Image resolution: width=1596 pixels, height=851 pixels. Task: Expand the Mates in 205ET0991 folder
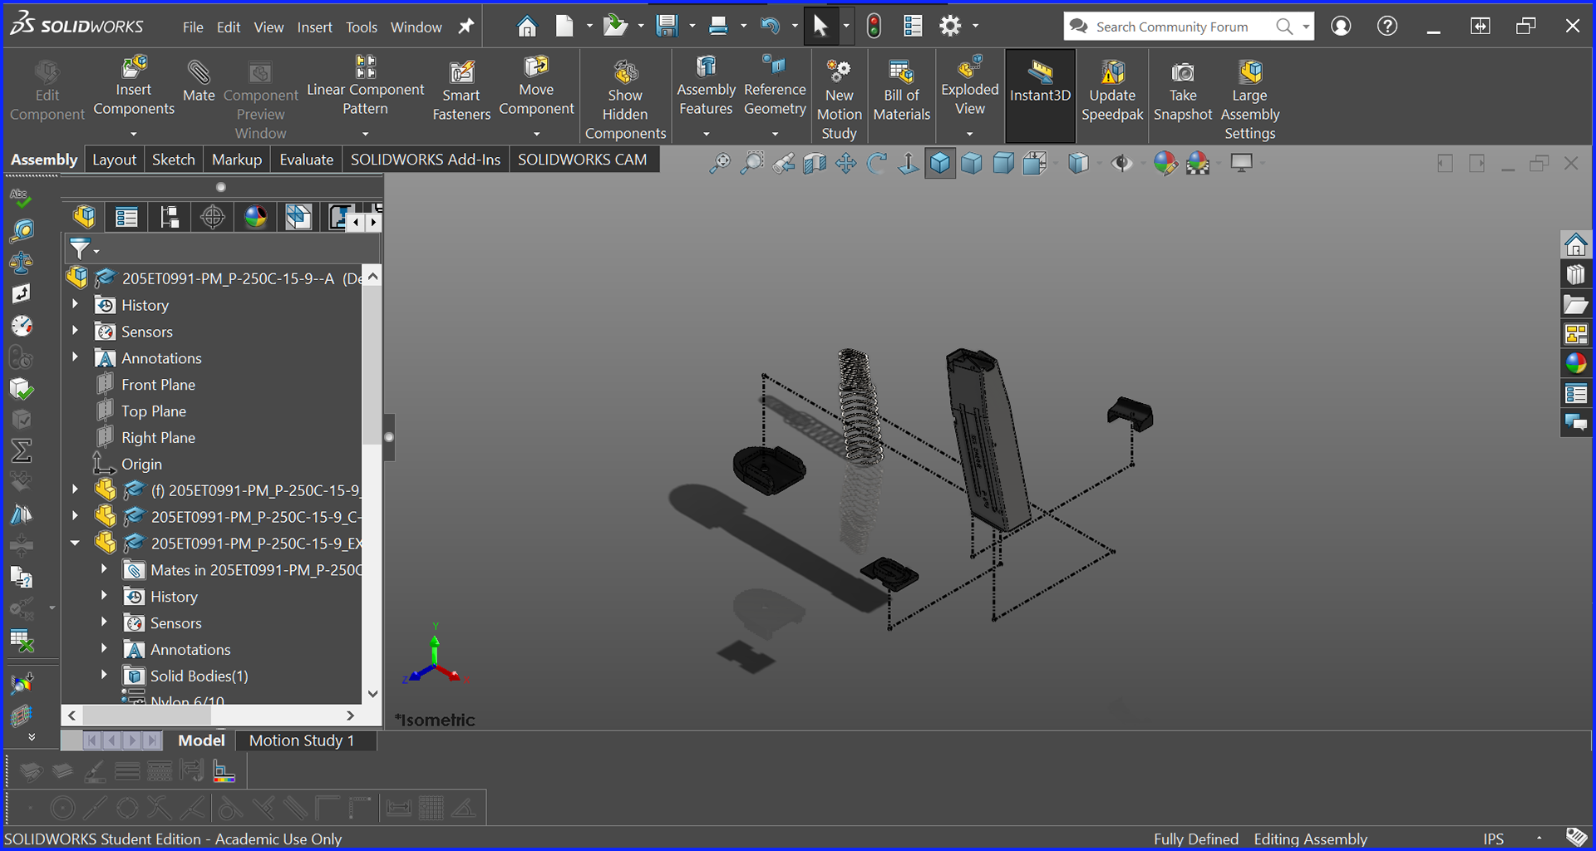[104, 570]
